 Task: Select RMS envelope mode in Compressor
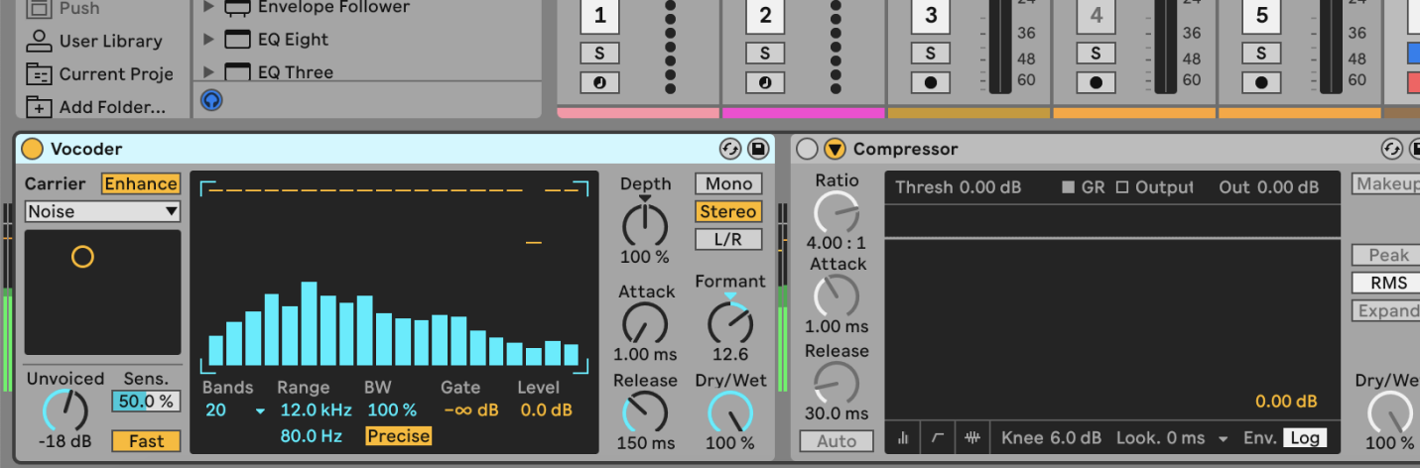tap(1386, 283)
